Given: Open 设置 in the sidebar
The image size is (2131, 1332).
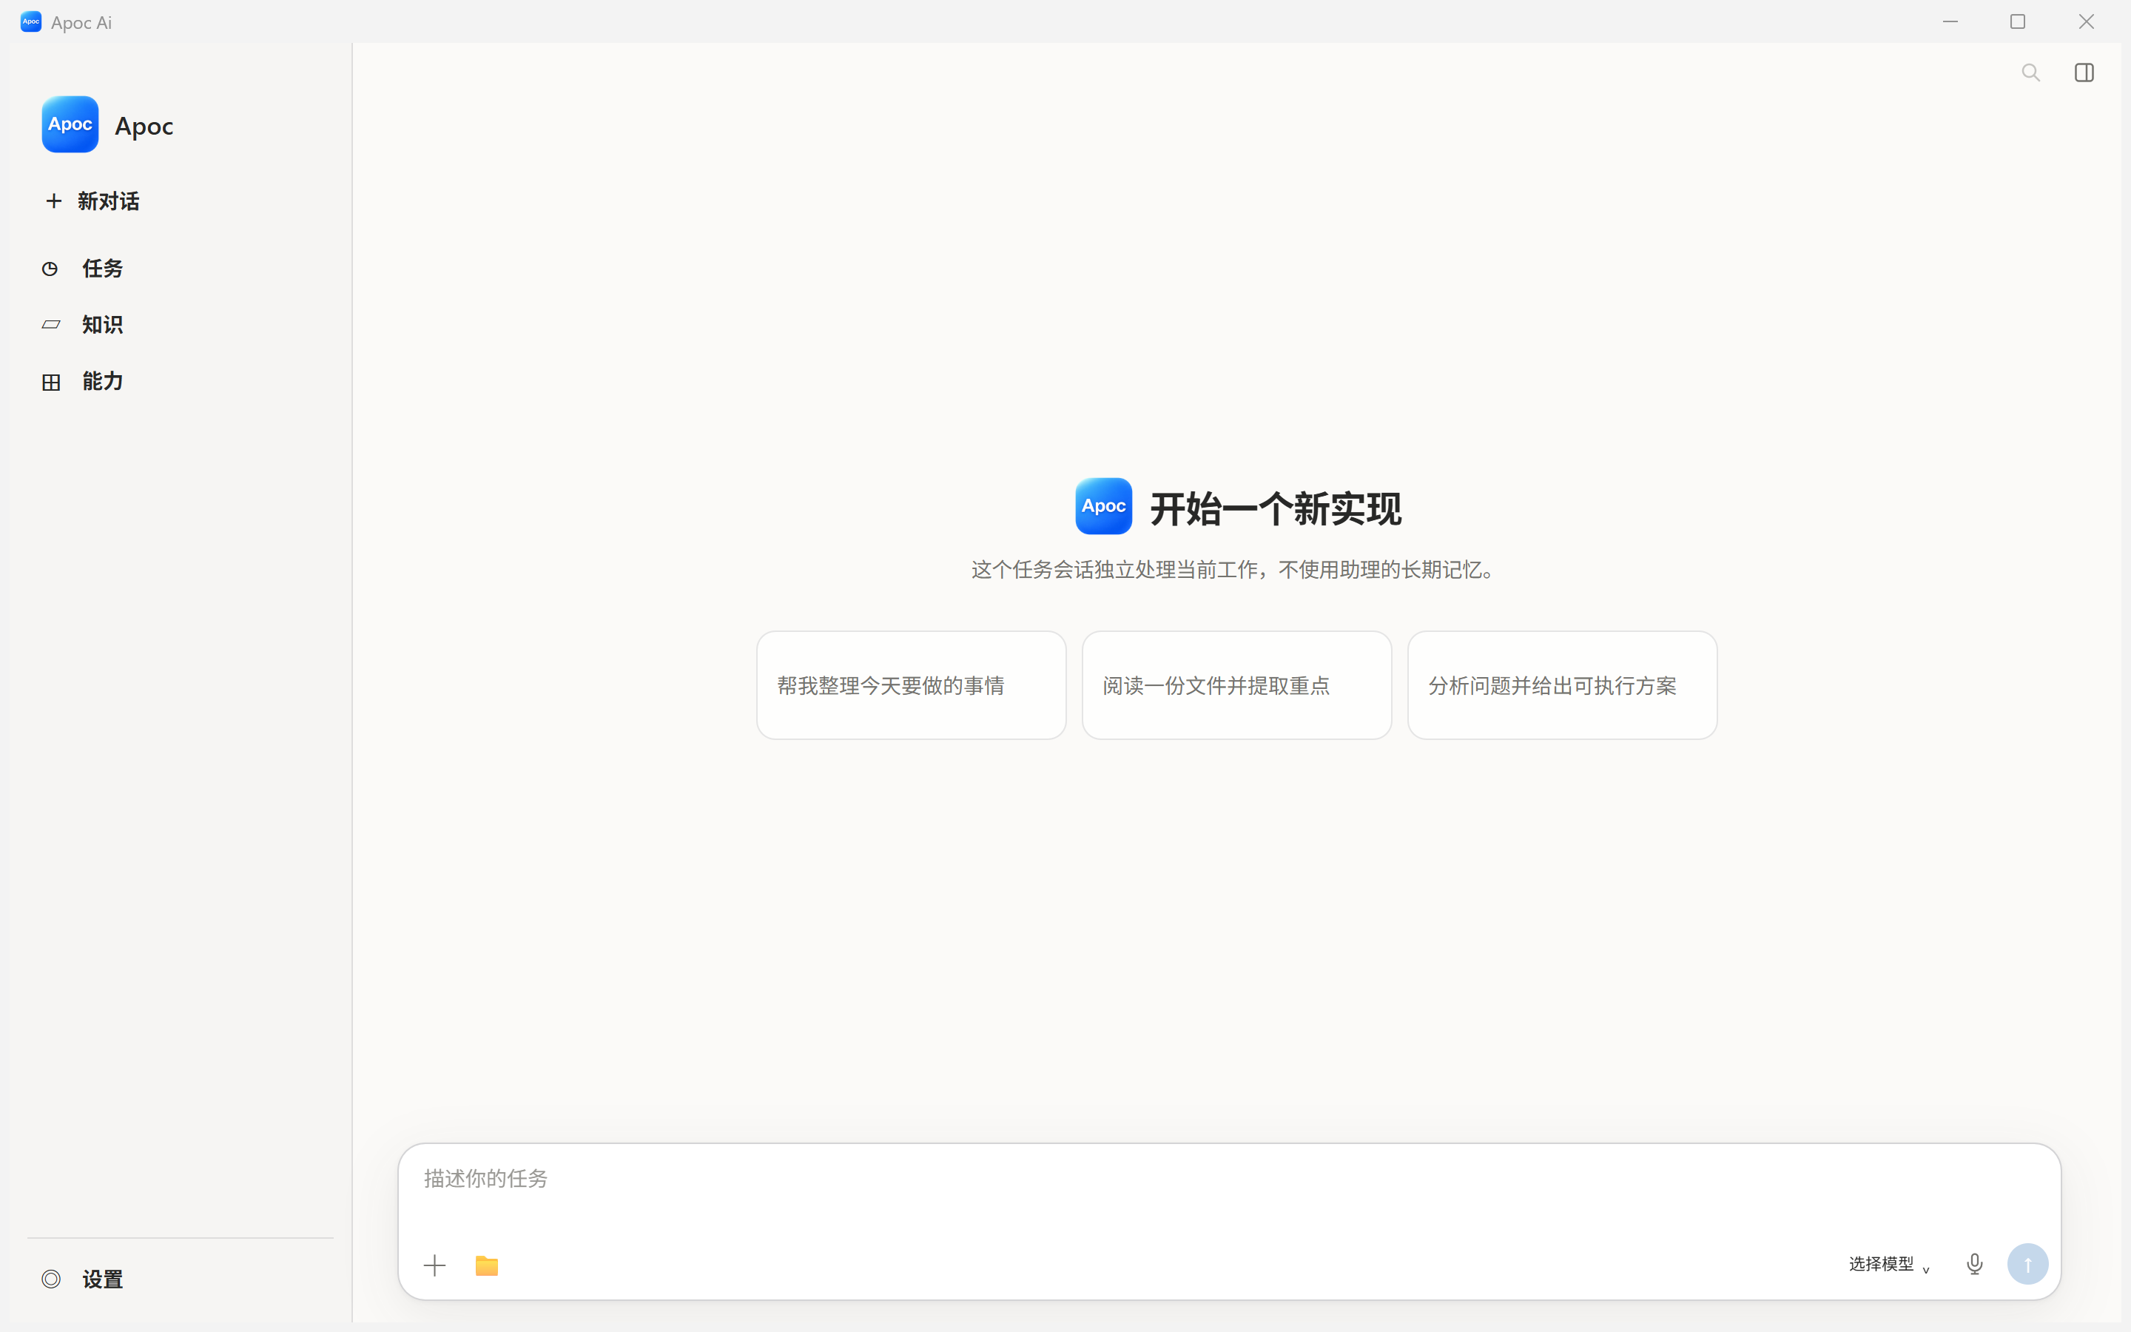Looking at the screenshot, I should coord(83,1278).
